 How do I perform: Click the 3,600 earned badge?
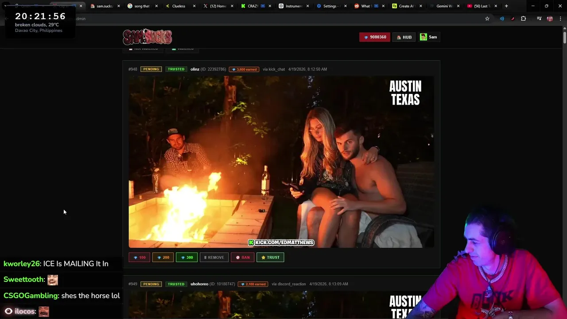244,70
